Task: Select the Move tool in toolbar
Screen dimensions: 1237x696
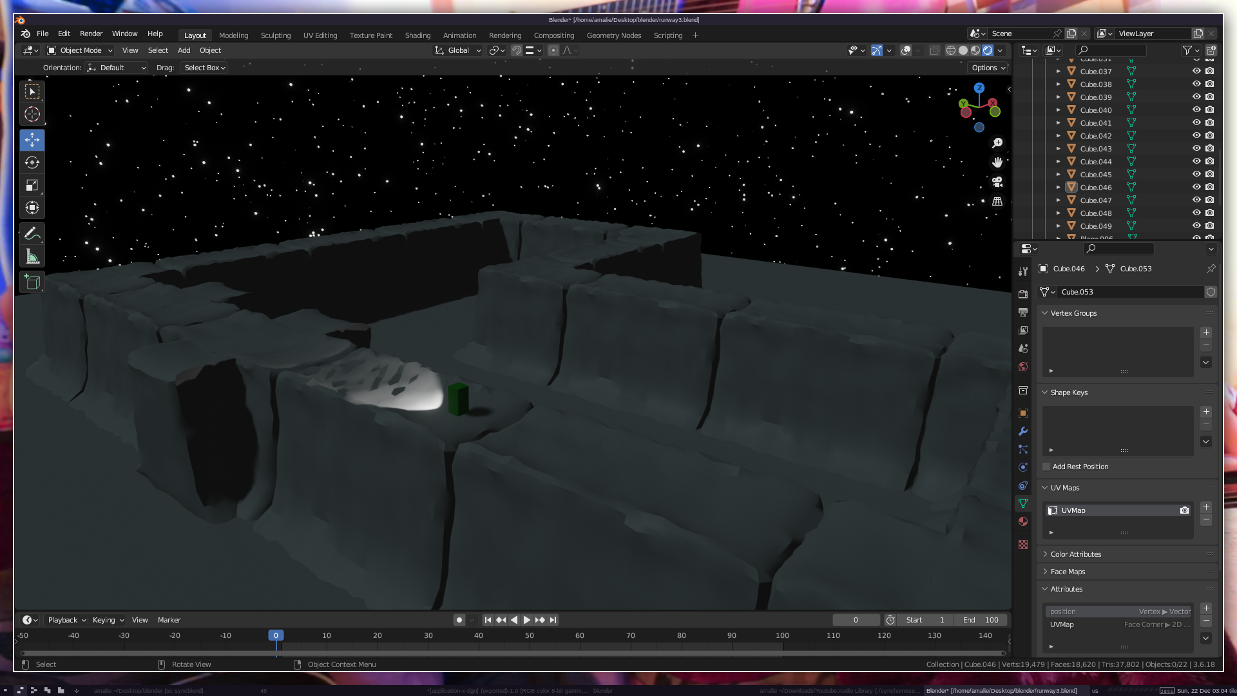Action: coord(32,140)
